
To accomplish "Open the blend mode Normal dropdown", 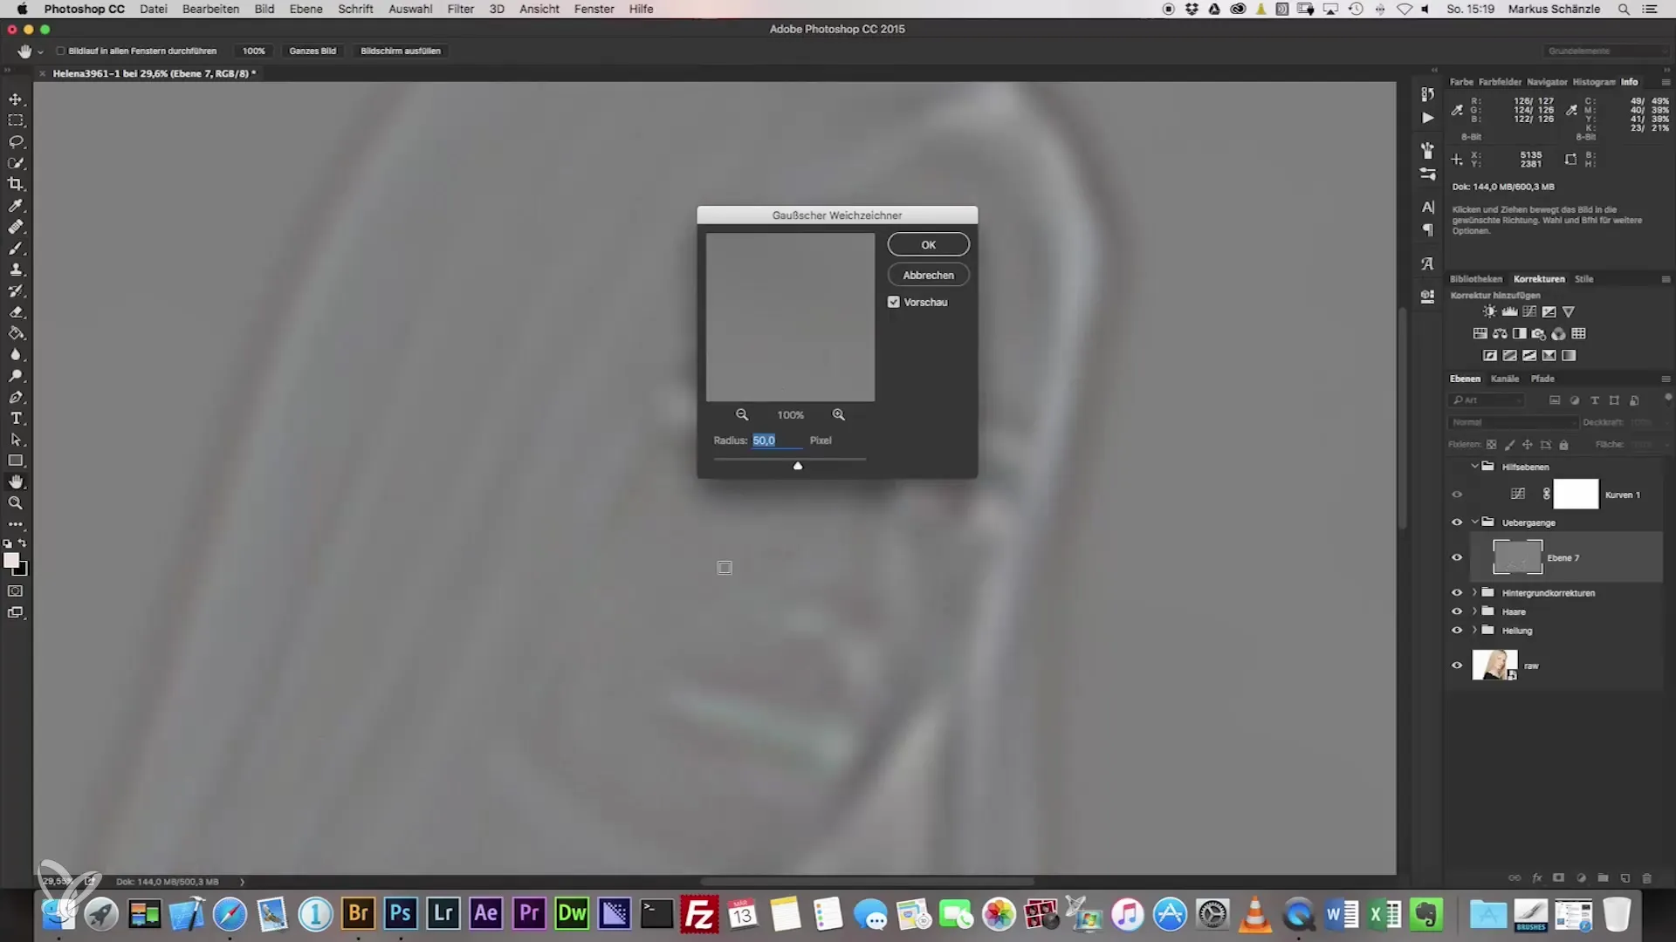I will pos(1513,422).
